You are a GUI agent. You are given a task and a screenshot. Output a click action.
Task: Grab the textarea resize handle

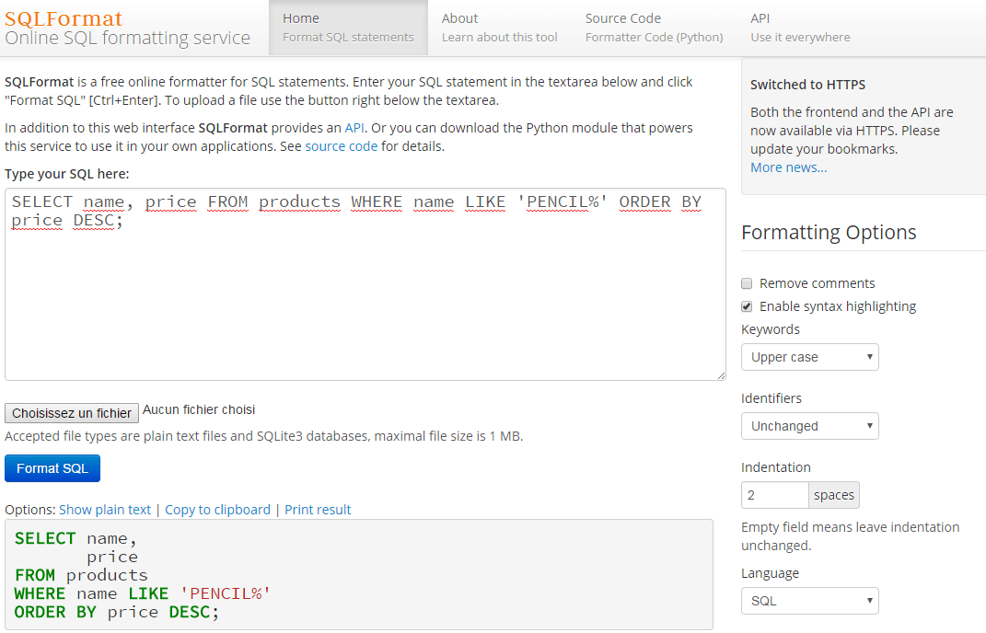(x=720, y=374)
